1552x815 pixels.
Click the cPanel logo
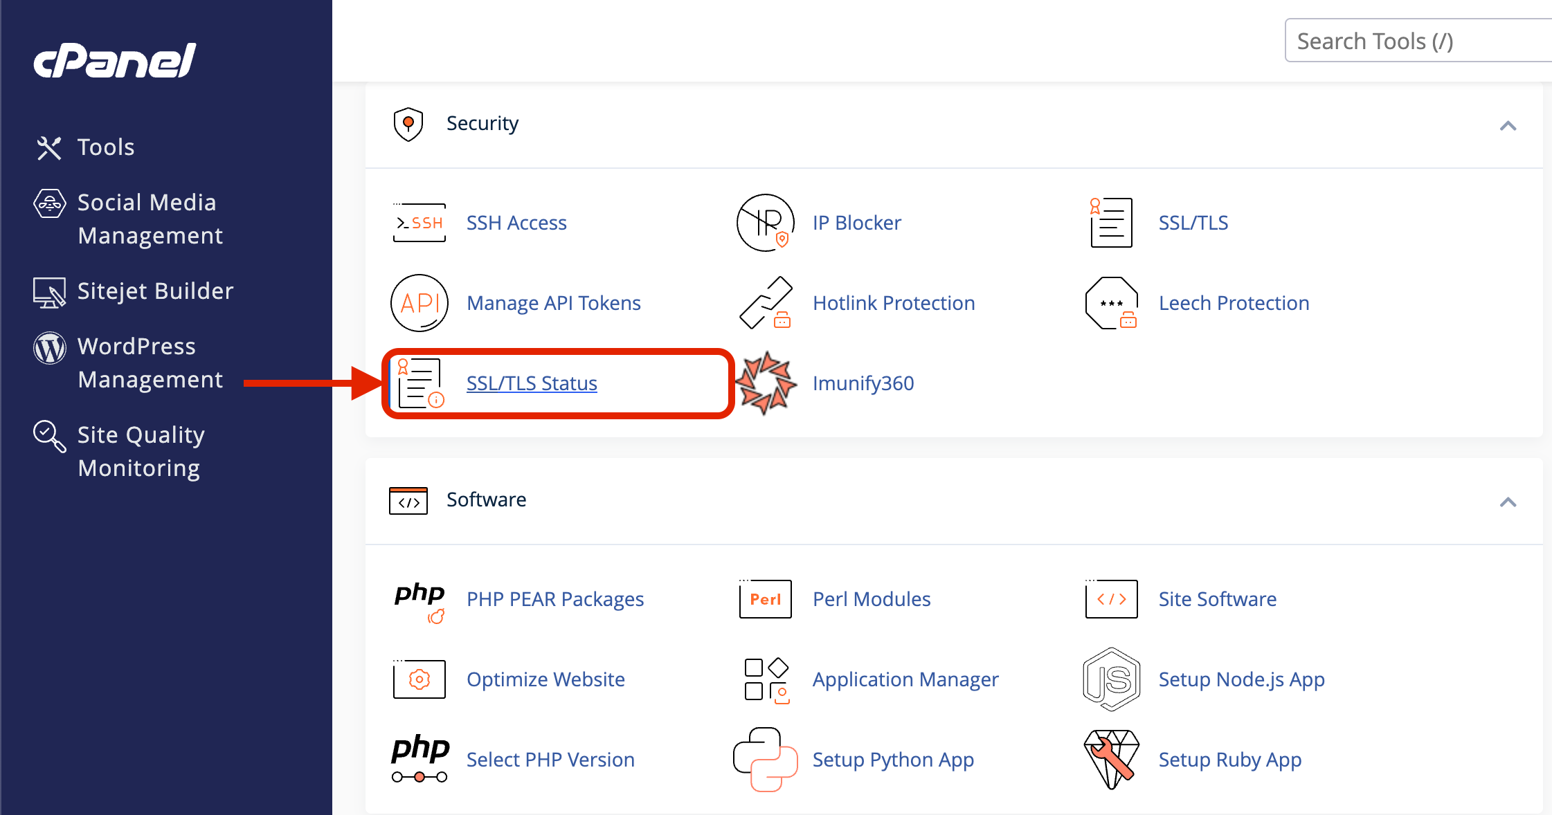(115, 60)
